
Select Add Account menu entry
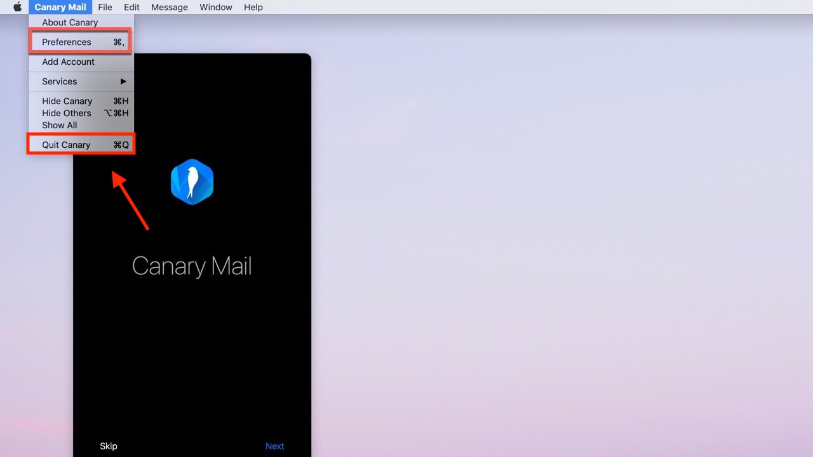[81, 62]
